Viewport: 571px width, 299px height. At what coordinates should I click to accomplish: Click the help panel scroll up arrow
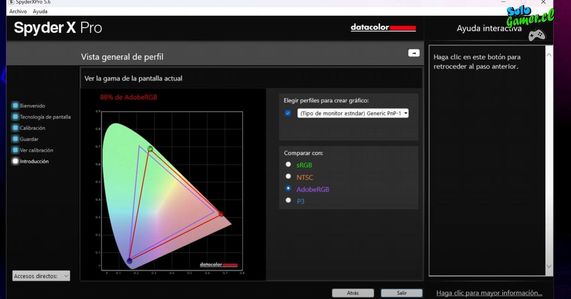549,55
